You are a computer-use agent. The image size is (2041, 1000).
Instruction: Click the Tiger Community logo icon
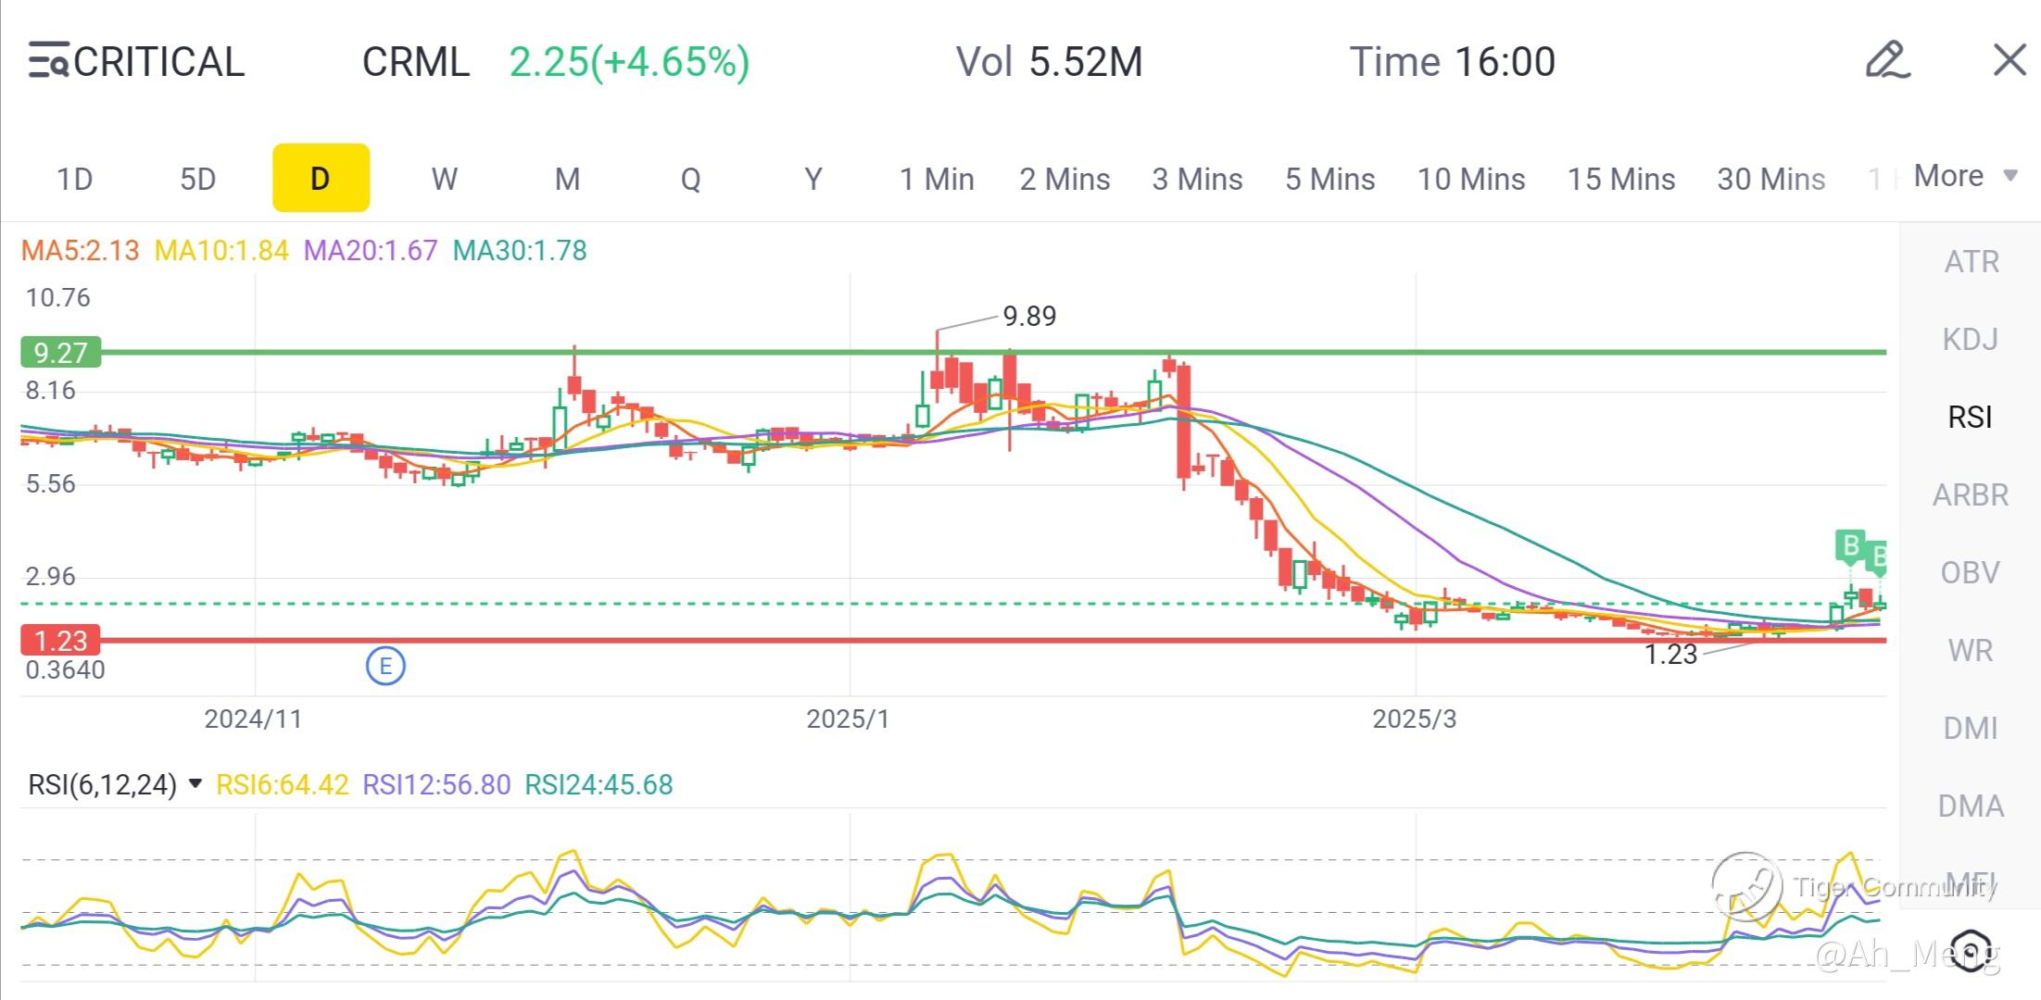pos(1746,886)
